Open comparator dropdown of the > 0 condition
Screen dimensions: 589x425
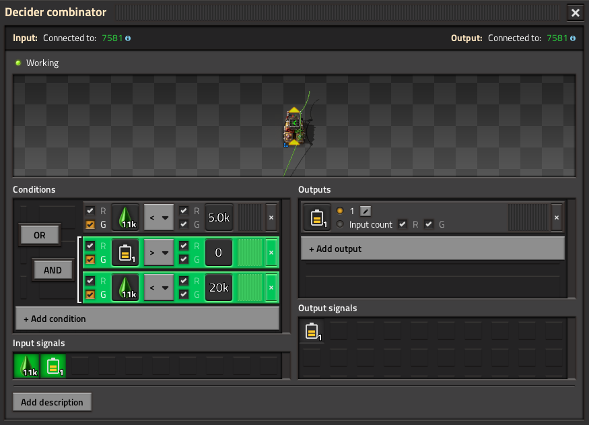point(159,253)
